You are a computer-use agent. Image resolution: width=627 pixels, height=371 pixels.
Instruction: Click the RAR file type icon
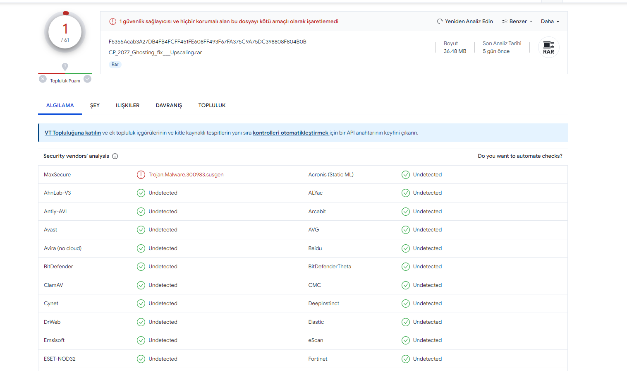click(548, 47)
